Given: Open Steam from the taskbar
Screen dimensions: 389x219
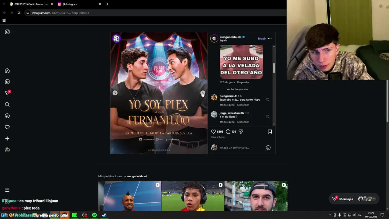Looking at the screenshot, I should (x=104, y=215).
